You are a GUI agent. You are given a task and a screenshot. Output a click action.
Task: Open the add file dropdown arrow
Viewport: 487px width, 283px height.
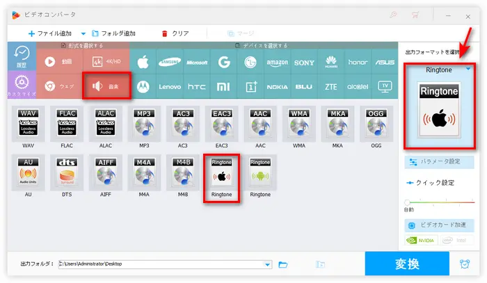pos(83,33)
